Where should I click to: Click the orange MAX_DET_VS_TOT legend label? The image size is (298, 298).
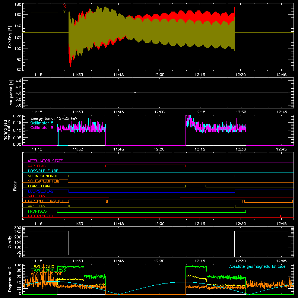click(x=46, y=274)
